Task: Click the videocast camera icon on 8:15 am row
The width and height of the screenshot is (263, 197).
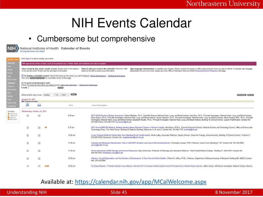Action: [46, 127]
